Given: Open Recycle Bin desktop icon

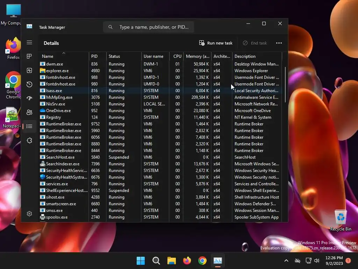Looking at the screenshot, I should [341, 220].
